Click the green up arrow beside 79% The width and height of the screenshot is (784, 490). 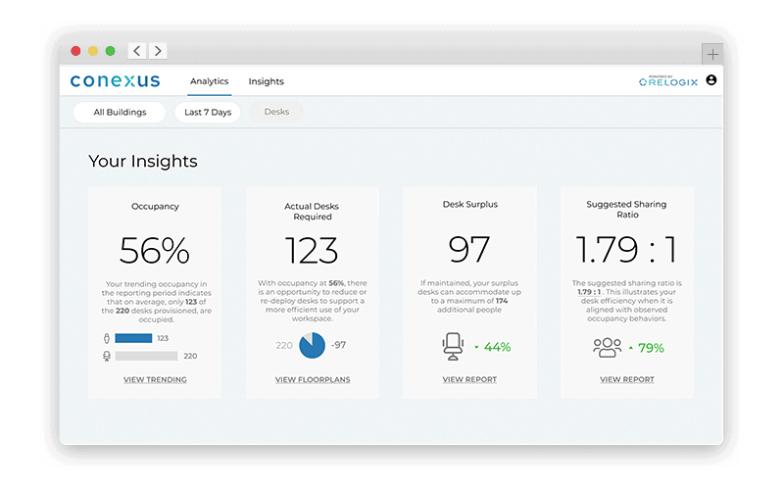631,348
